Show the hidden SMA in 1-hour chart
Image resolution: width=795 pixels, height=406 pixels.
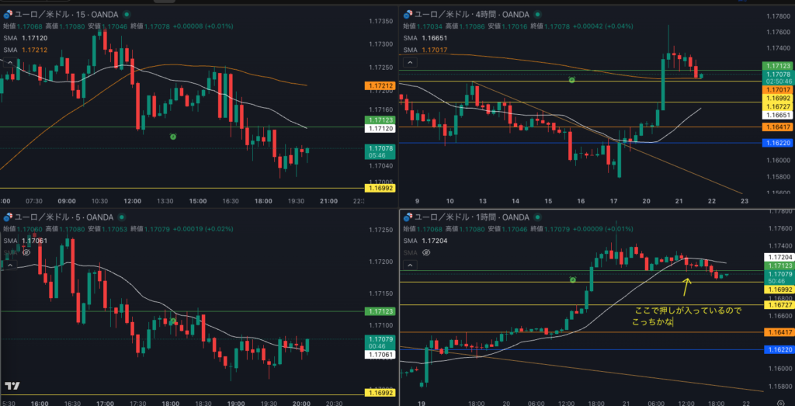pos(425,253)
